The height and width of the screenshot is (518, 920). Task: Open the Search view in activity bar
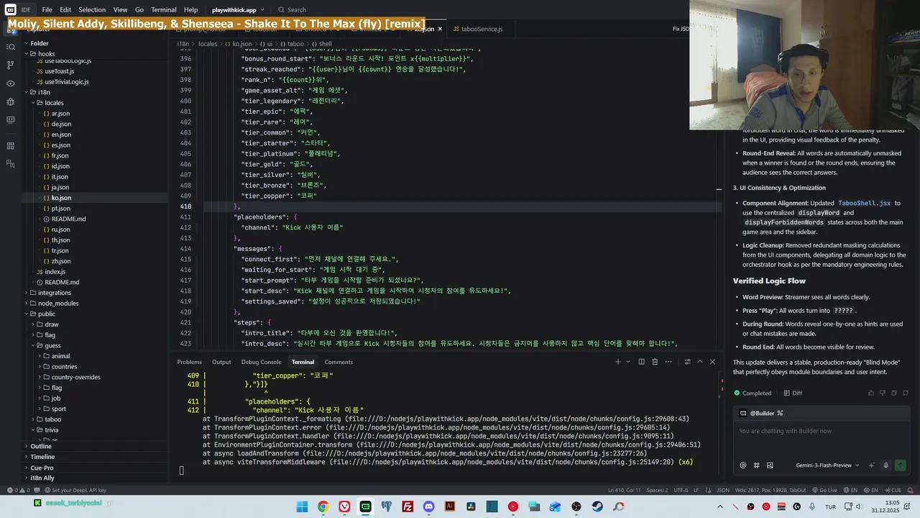pos(10,47)
